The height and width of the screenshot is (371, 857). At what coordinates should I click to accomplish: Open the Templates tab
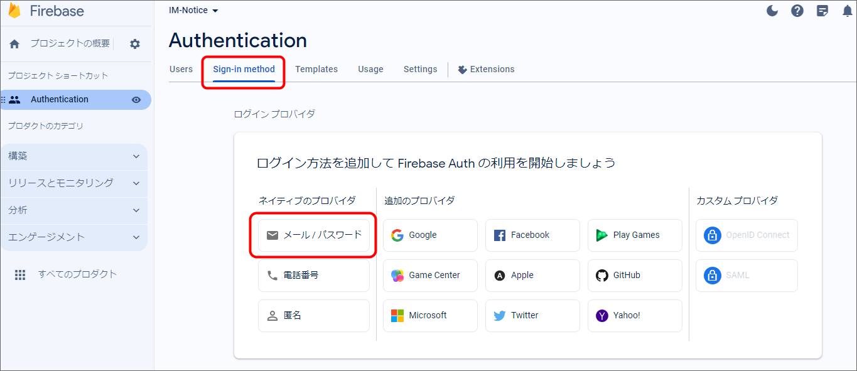316,70
